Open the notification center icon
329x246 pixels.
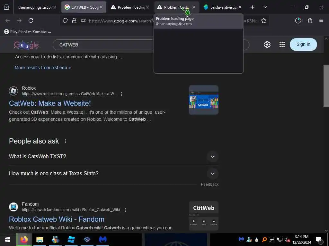[x=318, y=240]
